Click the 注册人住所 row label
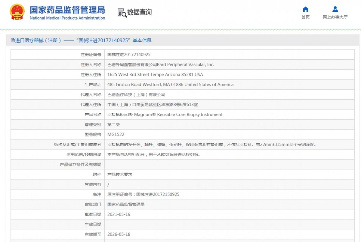Screen dimensions: 361x242 [x=91, y=74]
